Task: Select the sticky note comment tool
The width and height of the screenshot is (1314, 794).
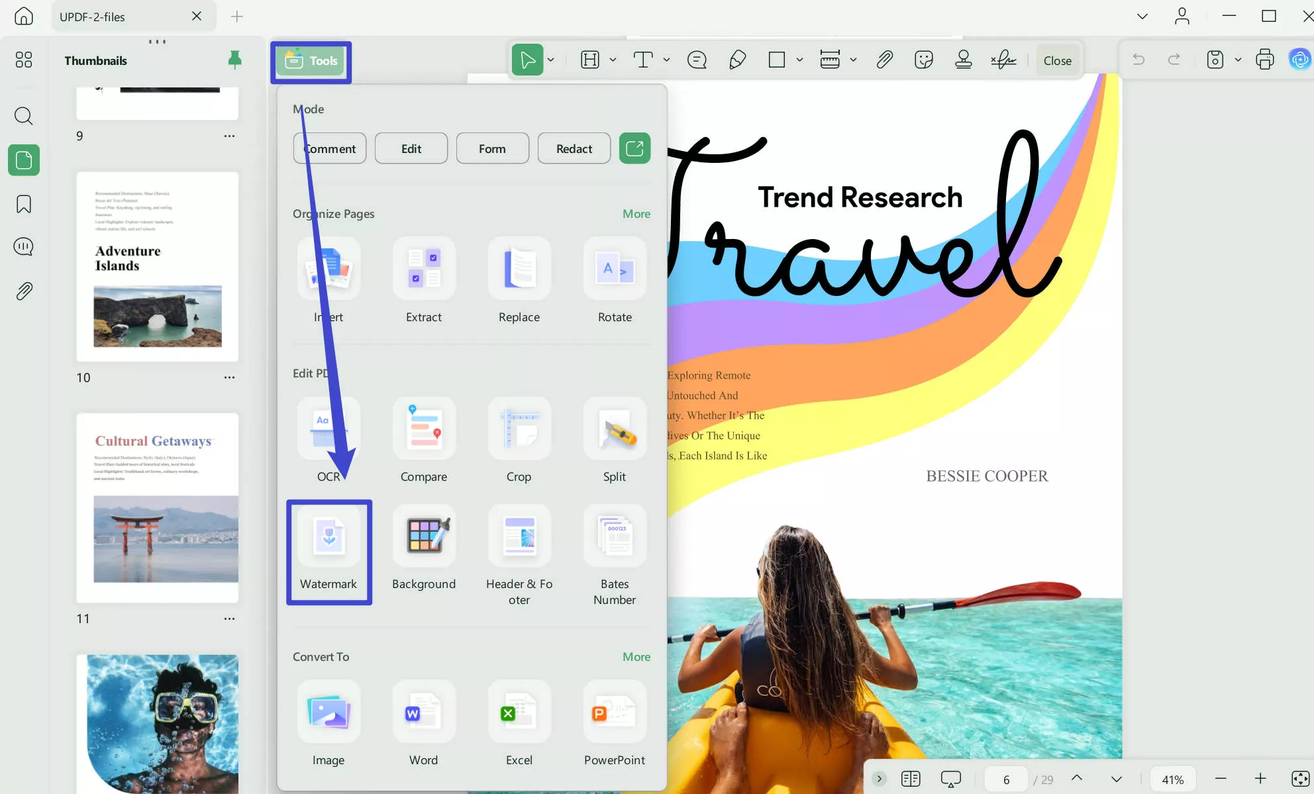Action: [697, 60]
